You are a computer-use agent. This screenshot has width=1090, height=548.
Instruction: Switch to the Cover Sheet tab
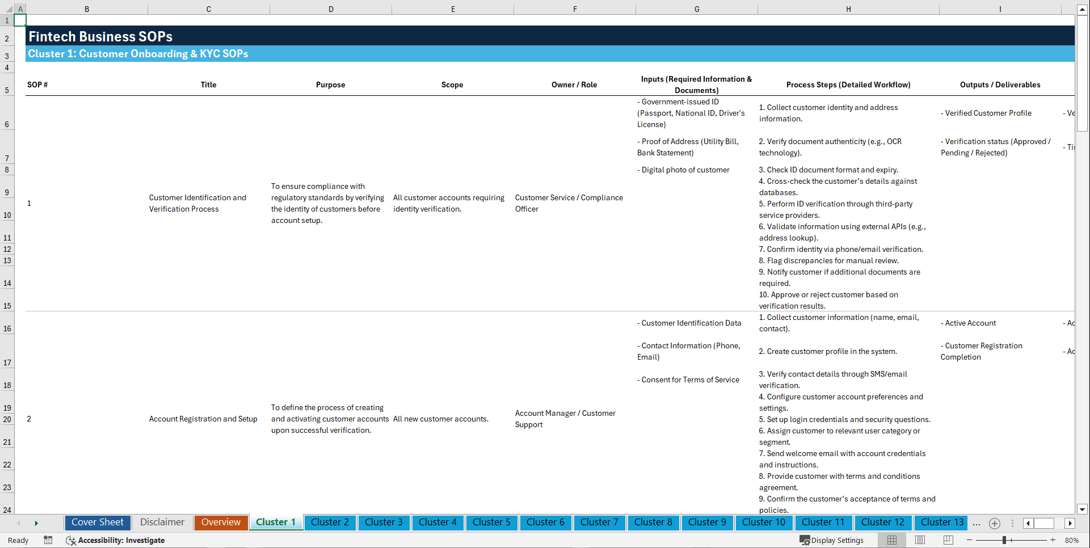[x=97, y=522]
